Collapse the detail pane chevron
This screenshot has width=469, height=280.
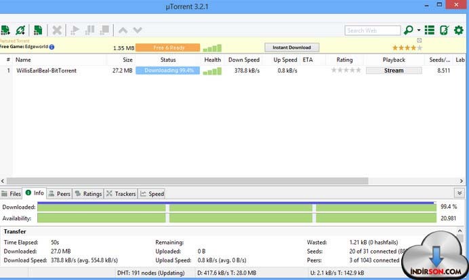coord(460,193)
